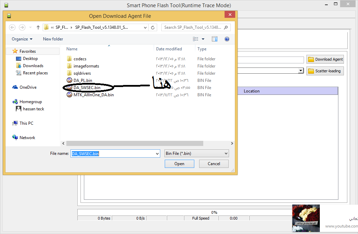The width and height of the screenshot is (358, 234).
Task: Click the 'File folder' type in the codecs row
Action: click(206, 59)
